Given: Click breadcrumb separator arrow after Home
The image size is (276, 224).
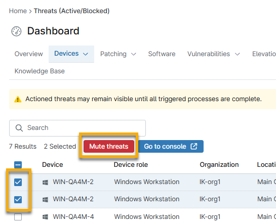Looking at the screenshot, I should (x=30, y=11).
